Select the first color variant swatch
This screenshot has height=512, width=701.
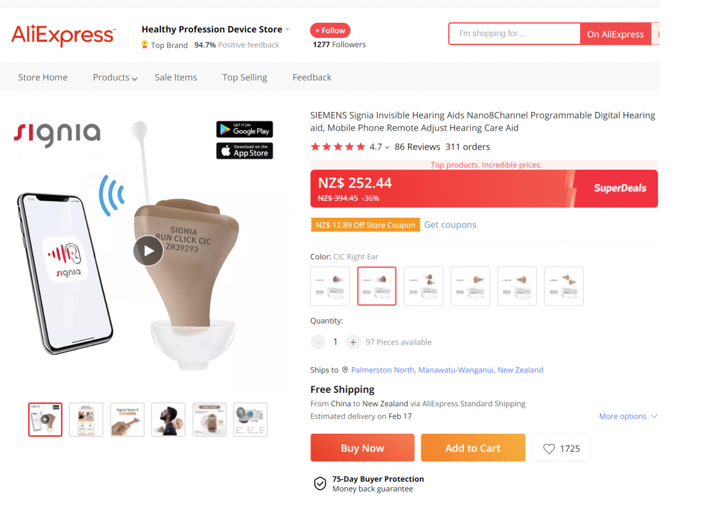point(330,286)
